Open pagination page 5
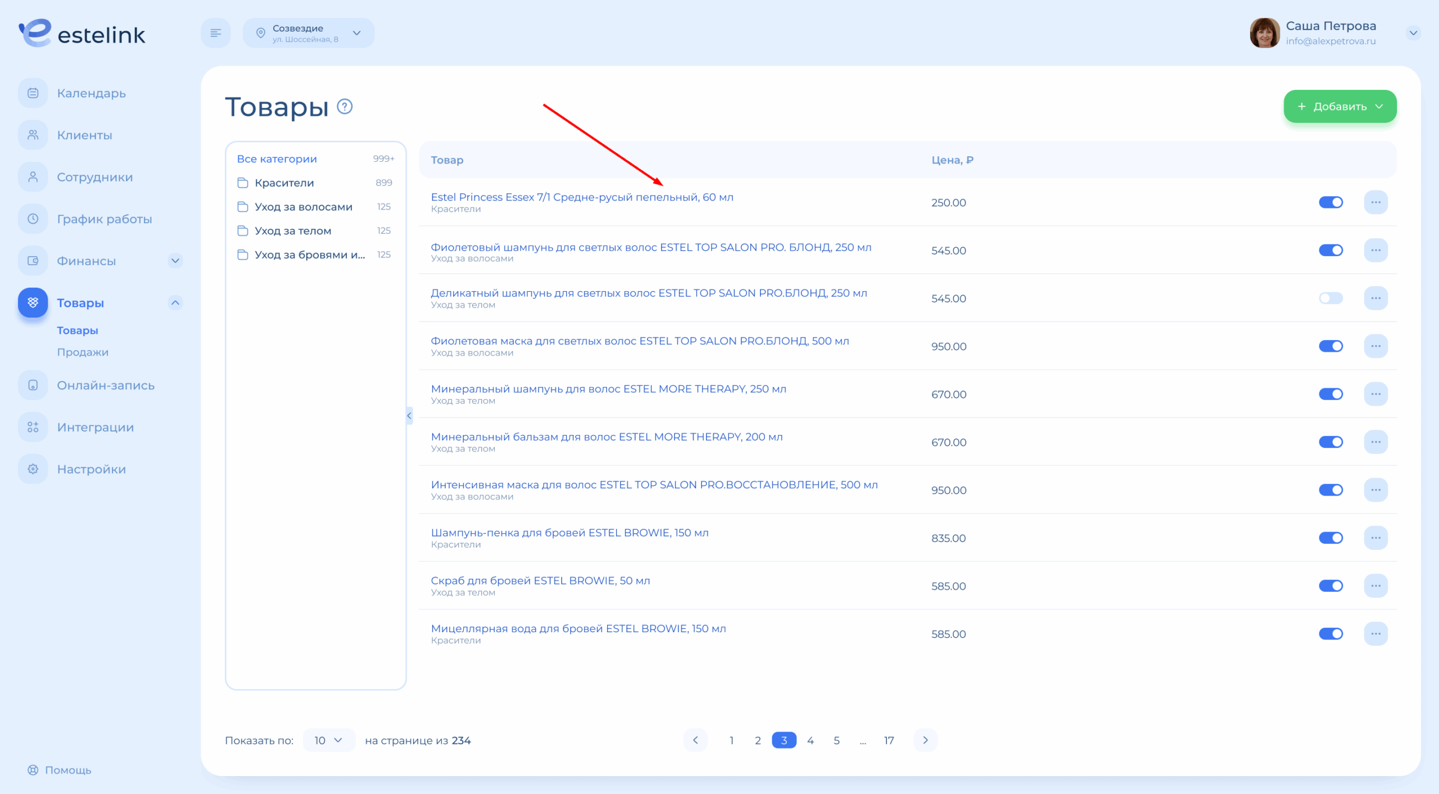1439x794 pixels. [836, 740]
